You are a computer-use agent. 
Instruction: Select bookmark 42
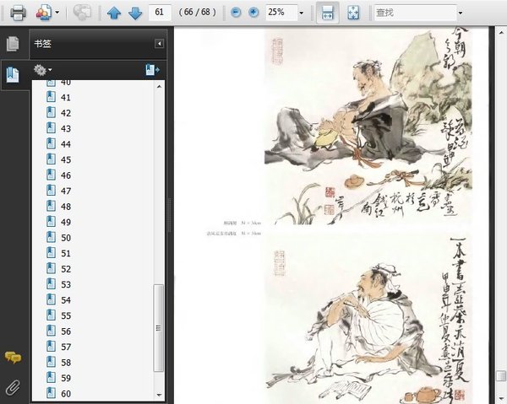[66, 113]
